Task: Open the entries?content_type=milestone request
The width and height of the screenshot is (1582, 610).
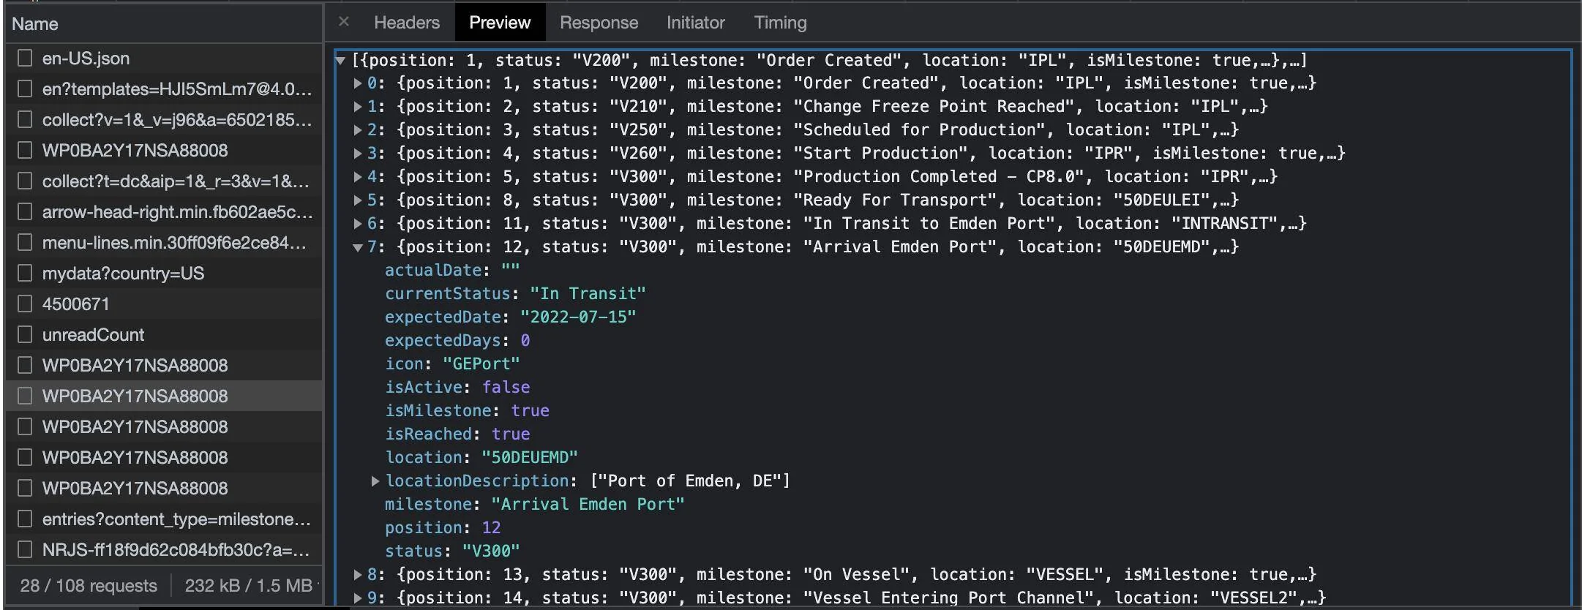Action: pyautogui.click(x=164, y=519)
